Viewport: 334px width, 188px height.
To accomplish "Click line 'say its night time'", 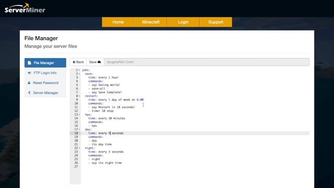I will [105, 163].
